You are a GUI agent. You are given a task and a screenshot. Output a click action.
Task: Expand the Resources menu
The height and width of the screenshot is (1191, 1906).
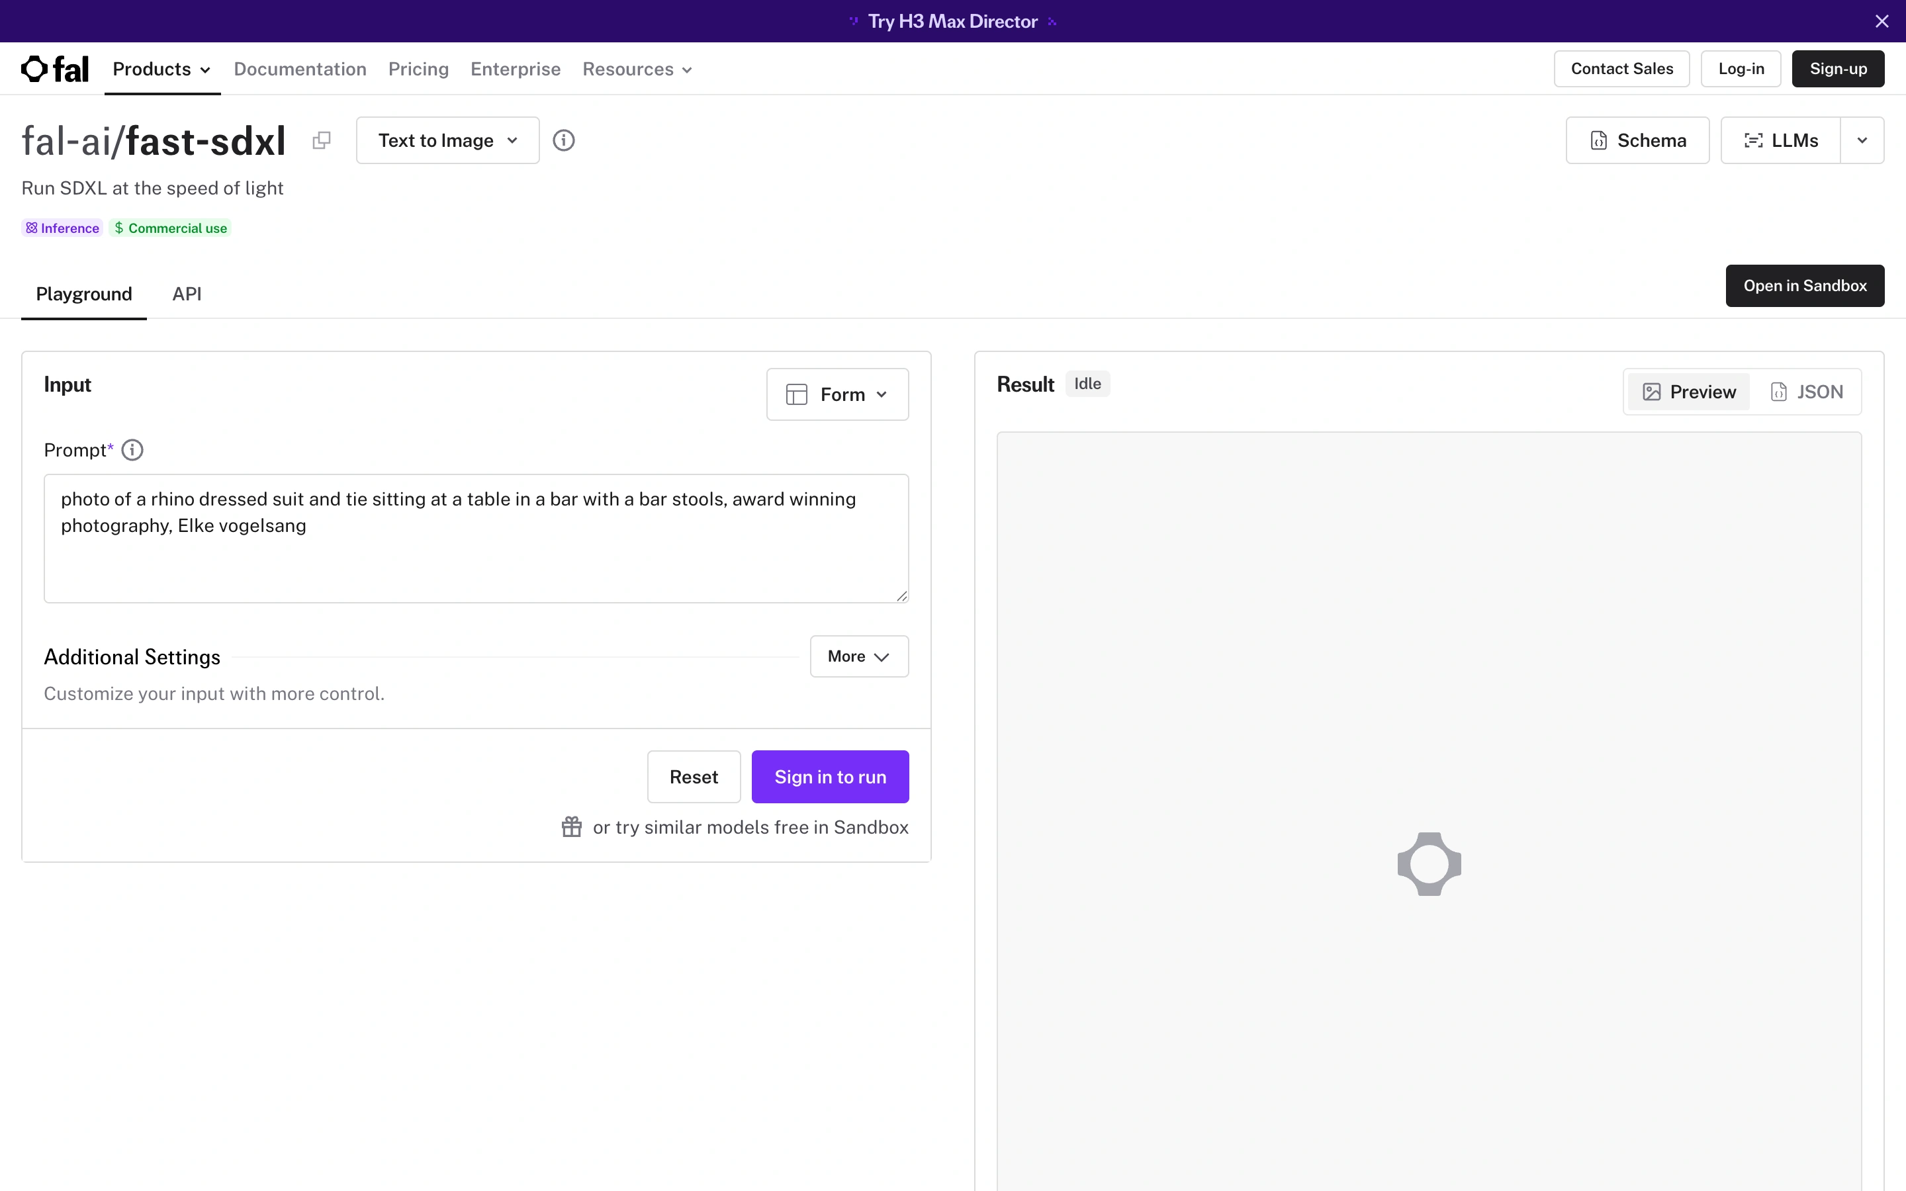click(637, 69)
